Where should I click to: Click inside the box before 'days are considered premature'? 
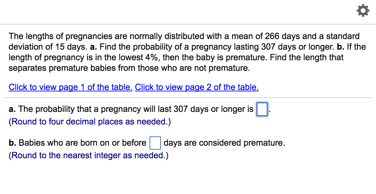coord(155,143)
